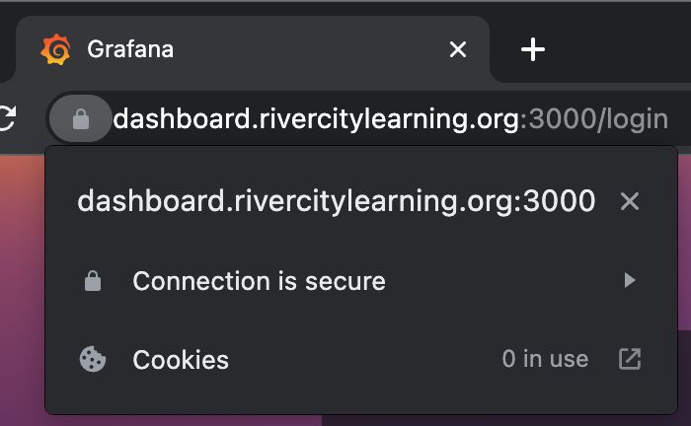Click the "0 in use" cookies count
691x426 pixels.
click(x=545, y=360)
